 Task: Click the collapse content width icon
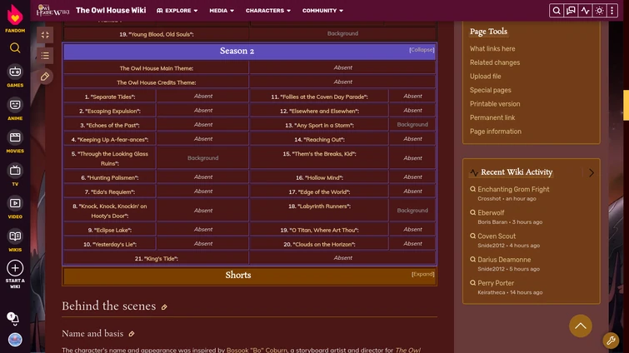[x=45, y=35]
